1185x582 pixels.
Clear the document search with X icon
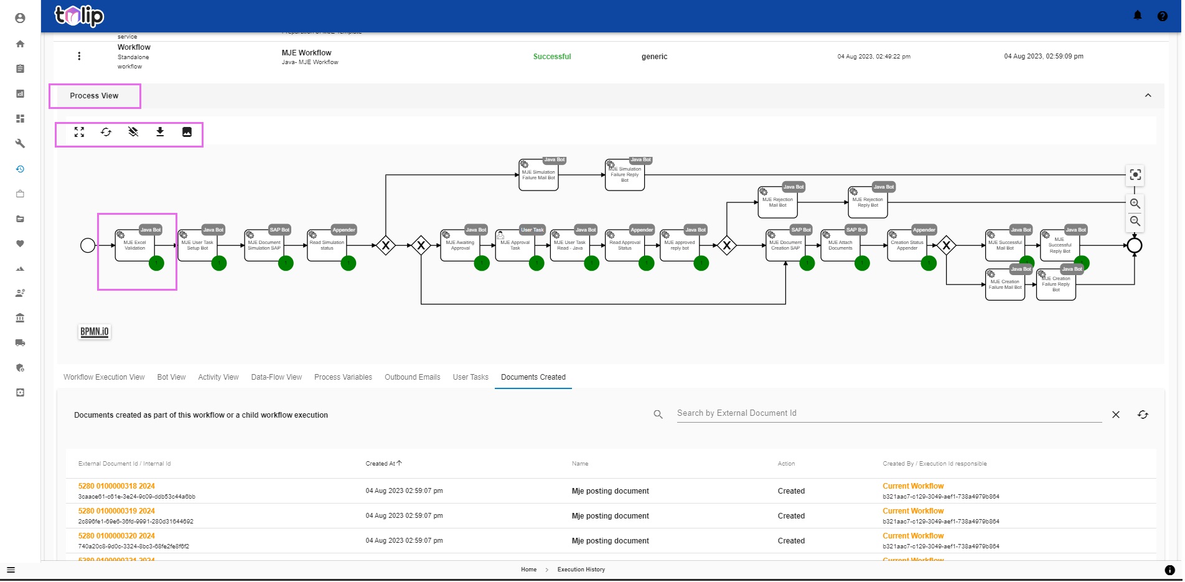pyautogui.click(x=1116, y=415)
